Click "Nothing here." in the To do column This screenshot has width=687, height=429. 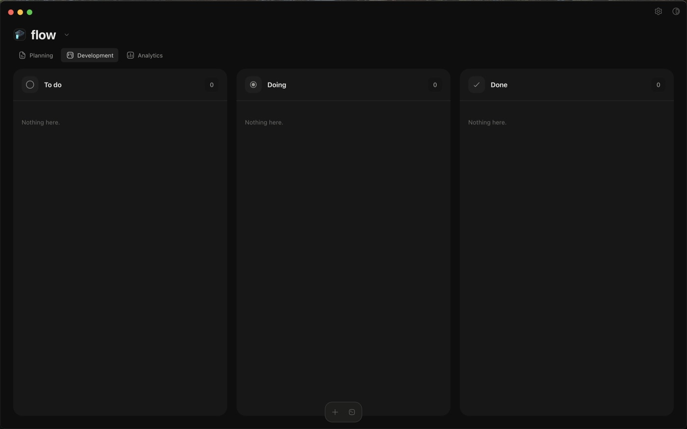(41, 123)
